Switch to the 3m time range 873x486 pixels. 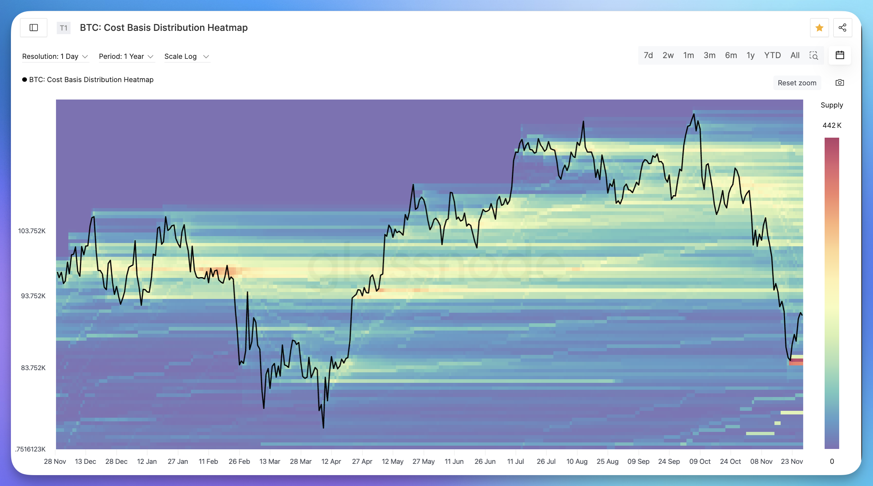[709, 55]
